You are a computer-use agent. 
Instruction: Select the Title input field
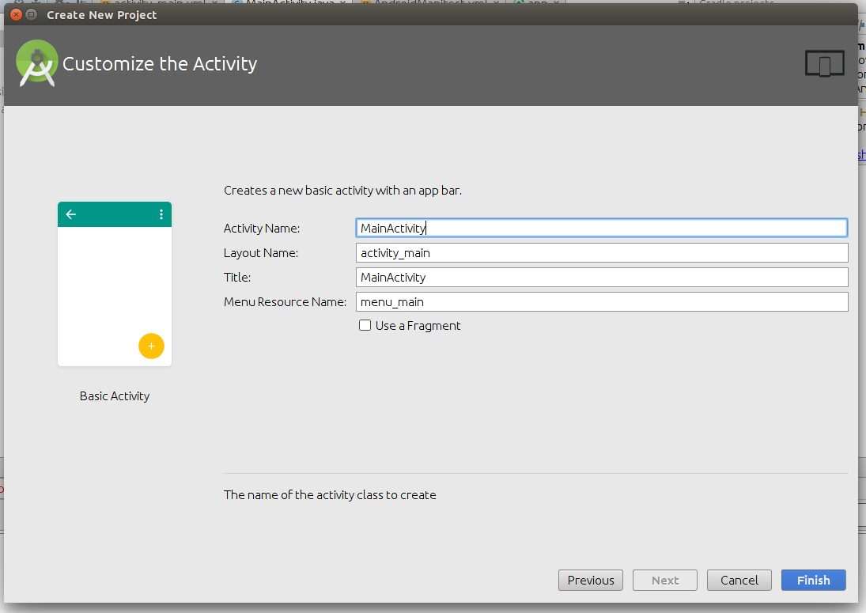(x=601, y=278)
